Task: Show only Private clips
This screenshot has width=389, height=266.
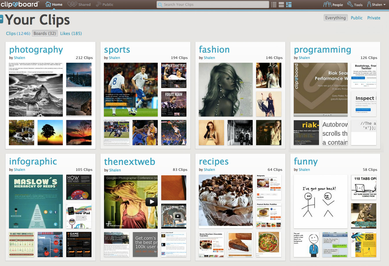Action: click(374, 18)
